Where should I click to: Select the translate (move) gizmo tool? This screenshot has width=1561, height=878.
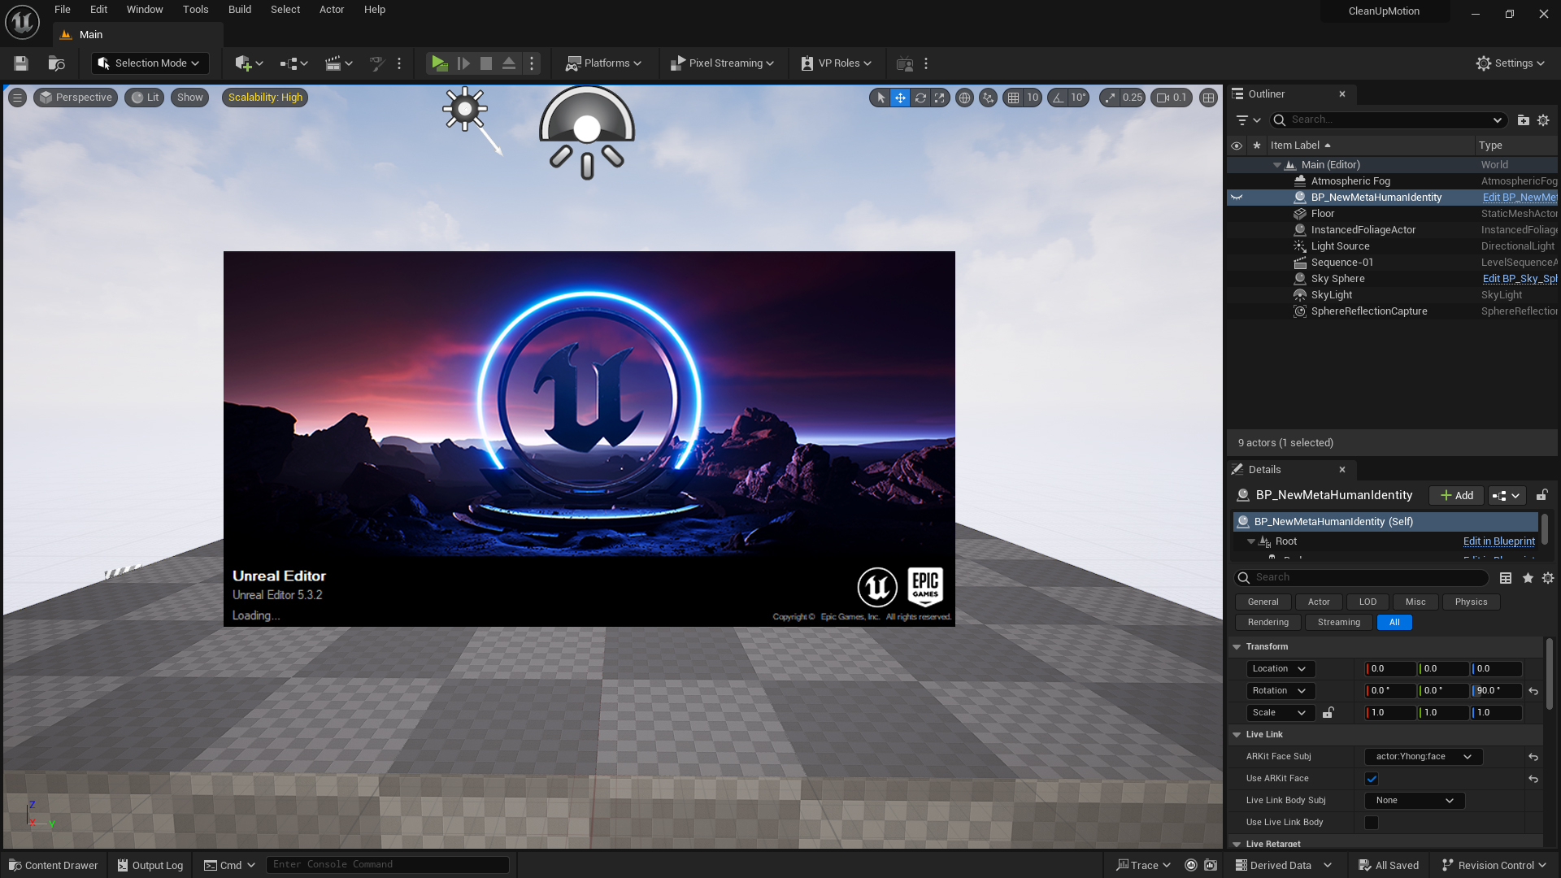pyautogui.click(x=900, y=98)
